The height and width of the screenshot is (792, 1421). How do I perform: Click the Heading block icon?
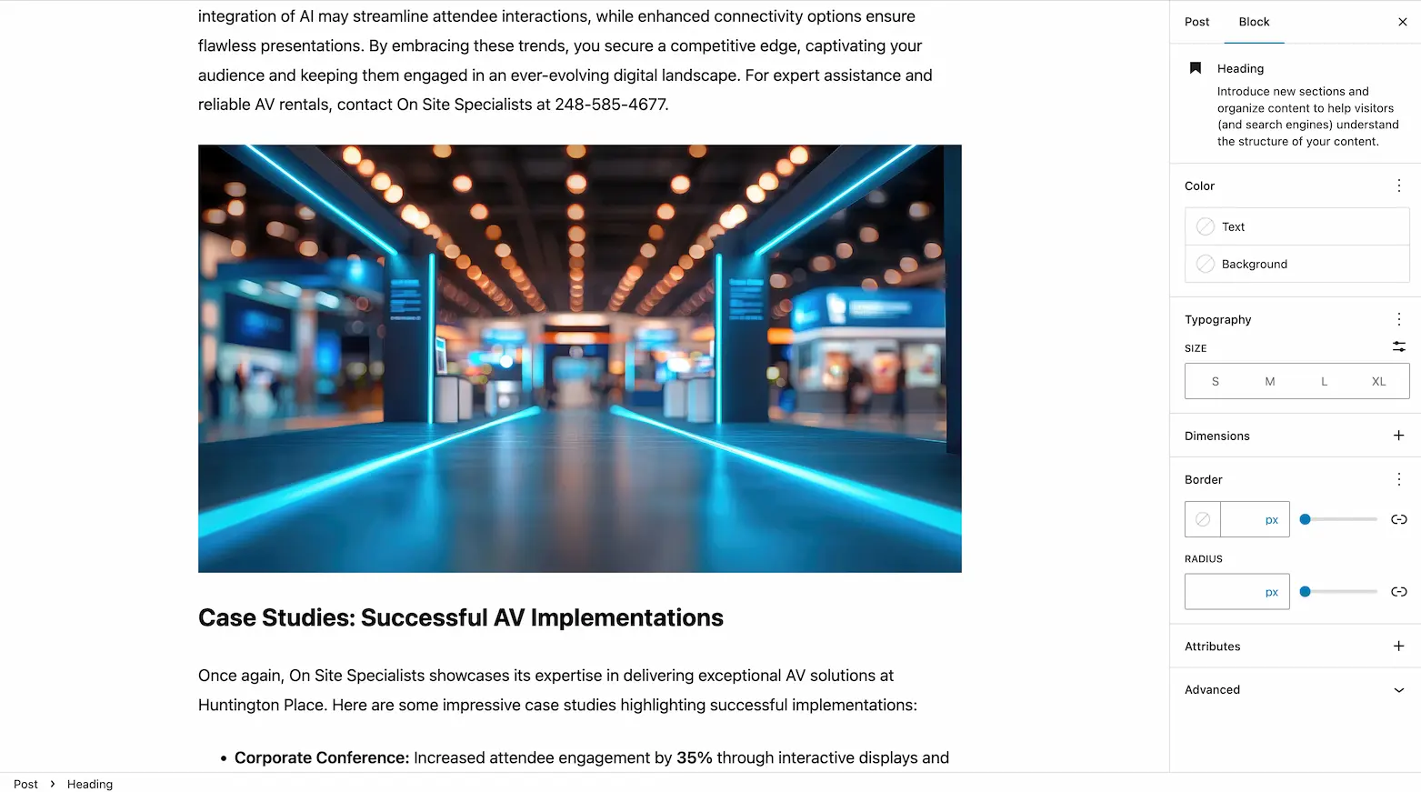point(1196,67)
